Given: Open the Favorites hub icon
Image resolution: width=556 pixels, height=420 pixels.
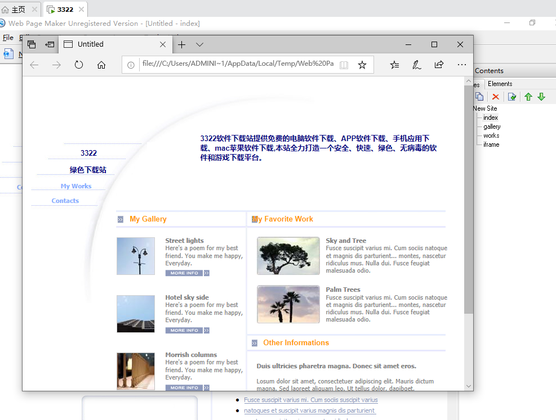Looking at the screenshot, I should [x=394, y=65].
